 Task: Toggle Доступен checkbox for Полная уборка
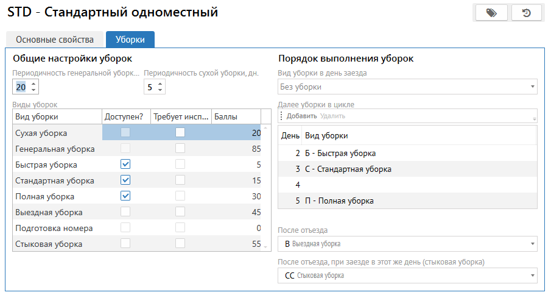(125, 196)
